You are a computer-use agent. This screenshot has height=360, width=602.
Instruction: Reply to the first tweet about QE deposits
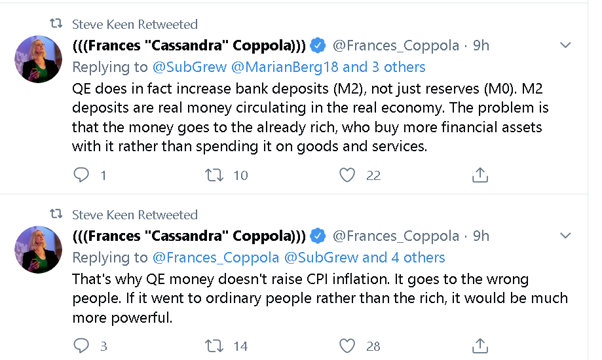(x=81, y=175)
